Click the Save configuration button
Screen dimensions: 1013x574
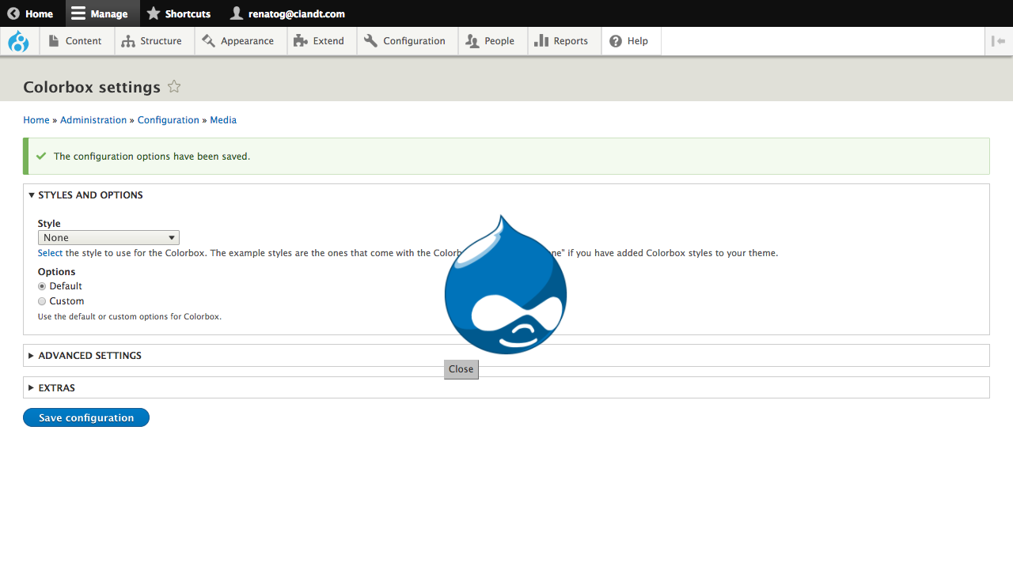(86, 417)
